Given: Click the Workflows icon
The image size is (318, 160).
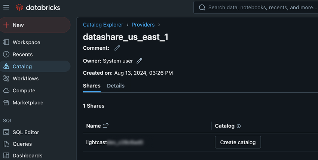Looking at the screenshot, I should (x=6, y=79).
